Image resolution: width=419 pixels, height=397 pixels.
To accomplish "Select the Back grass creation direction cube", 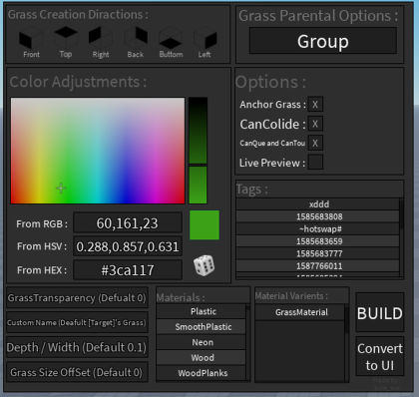I will [x=136, y=38].
